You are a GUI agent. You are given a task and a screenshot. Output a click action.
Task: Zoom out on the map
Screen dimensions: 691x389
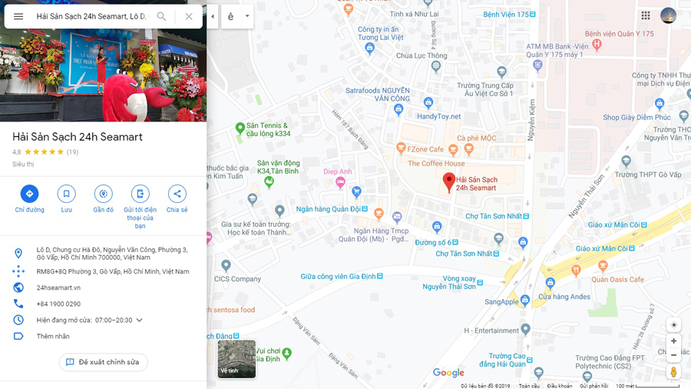(673, 355)
